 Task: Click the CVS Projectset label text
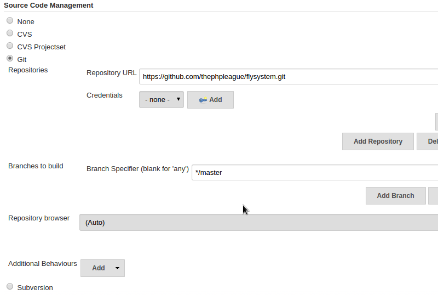tap(42, 47)
